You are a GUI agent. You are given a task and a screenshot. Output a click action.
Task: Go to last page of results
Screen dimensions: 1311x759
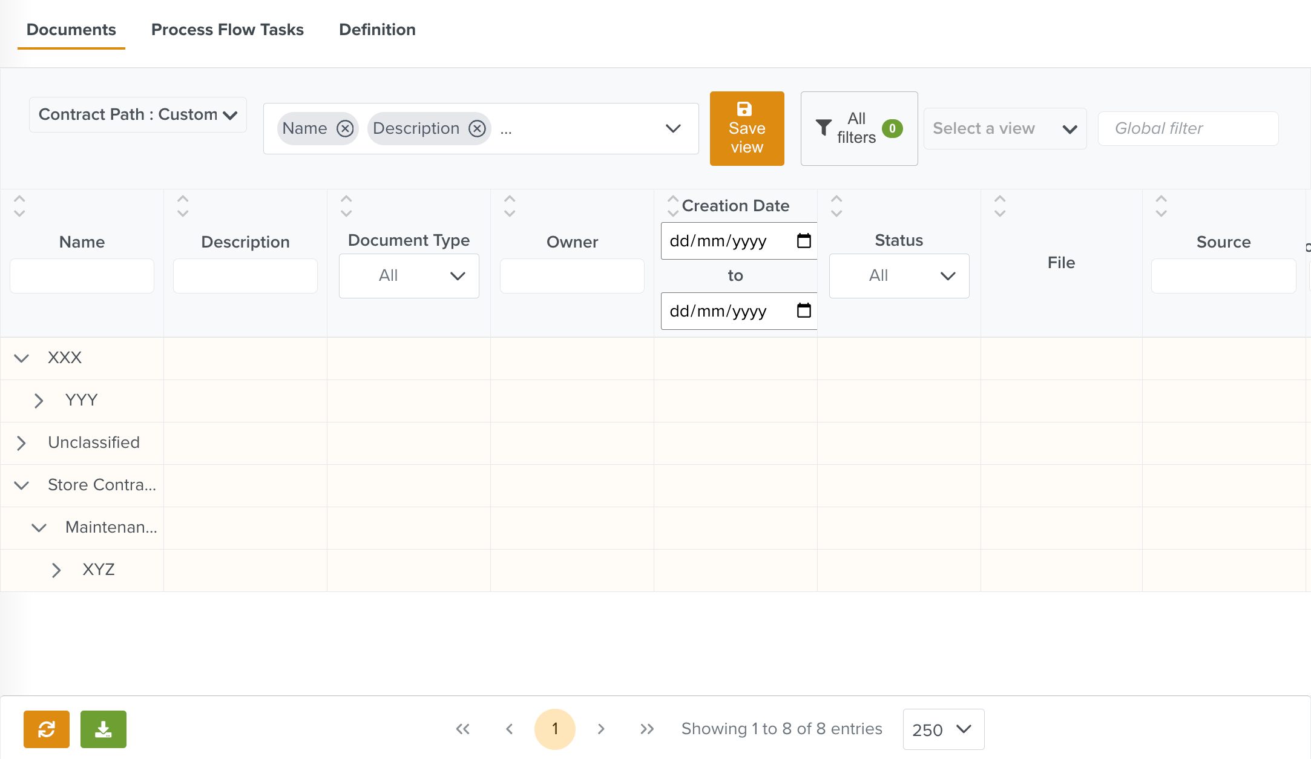(x=647, y=729)
